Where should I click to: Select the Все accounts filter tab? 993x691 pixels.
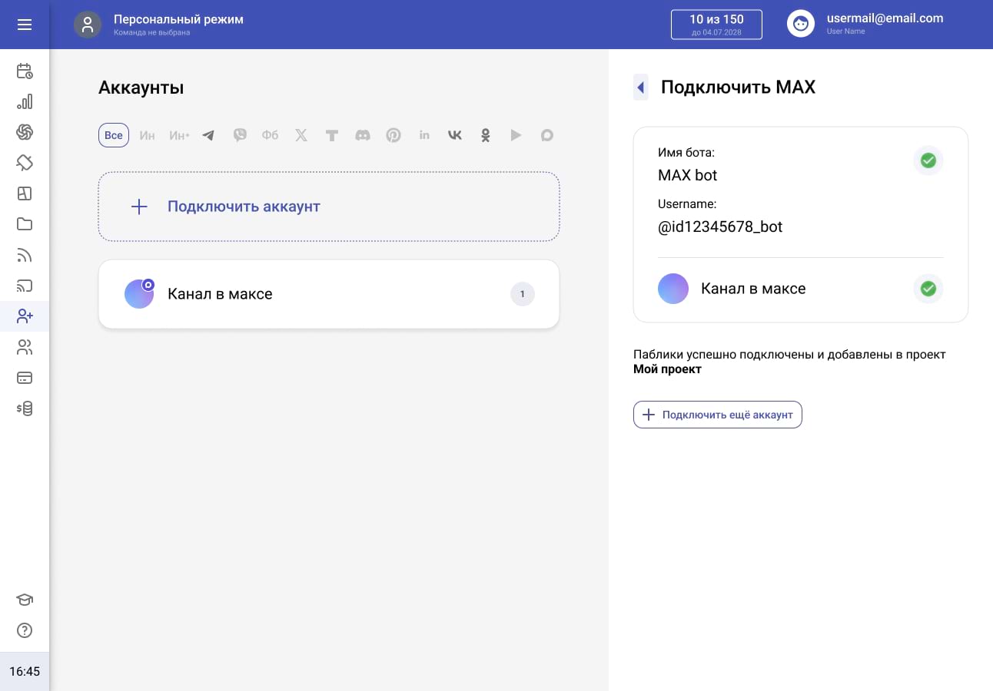[x=114, y=135]
